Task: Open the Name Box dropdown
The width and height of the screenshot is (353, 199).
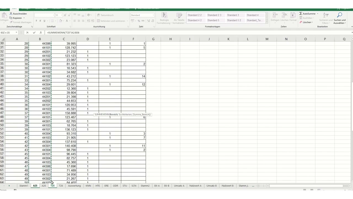Action: (16, 33)
